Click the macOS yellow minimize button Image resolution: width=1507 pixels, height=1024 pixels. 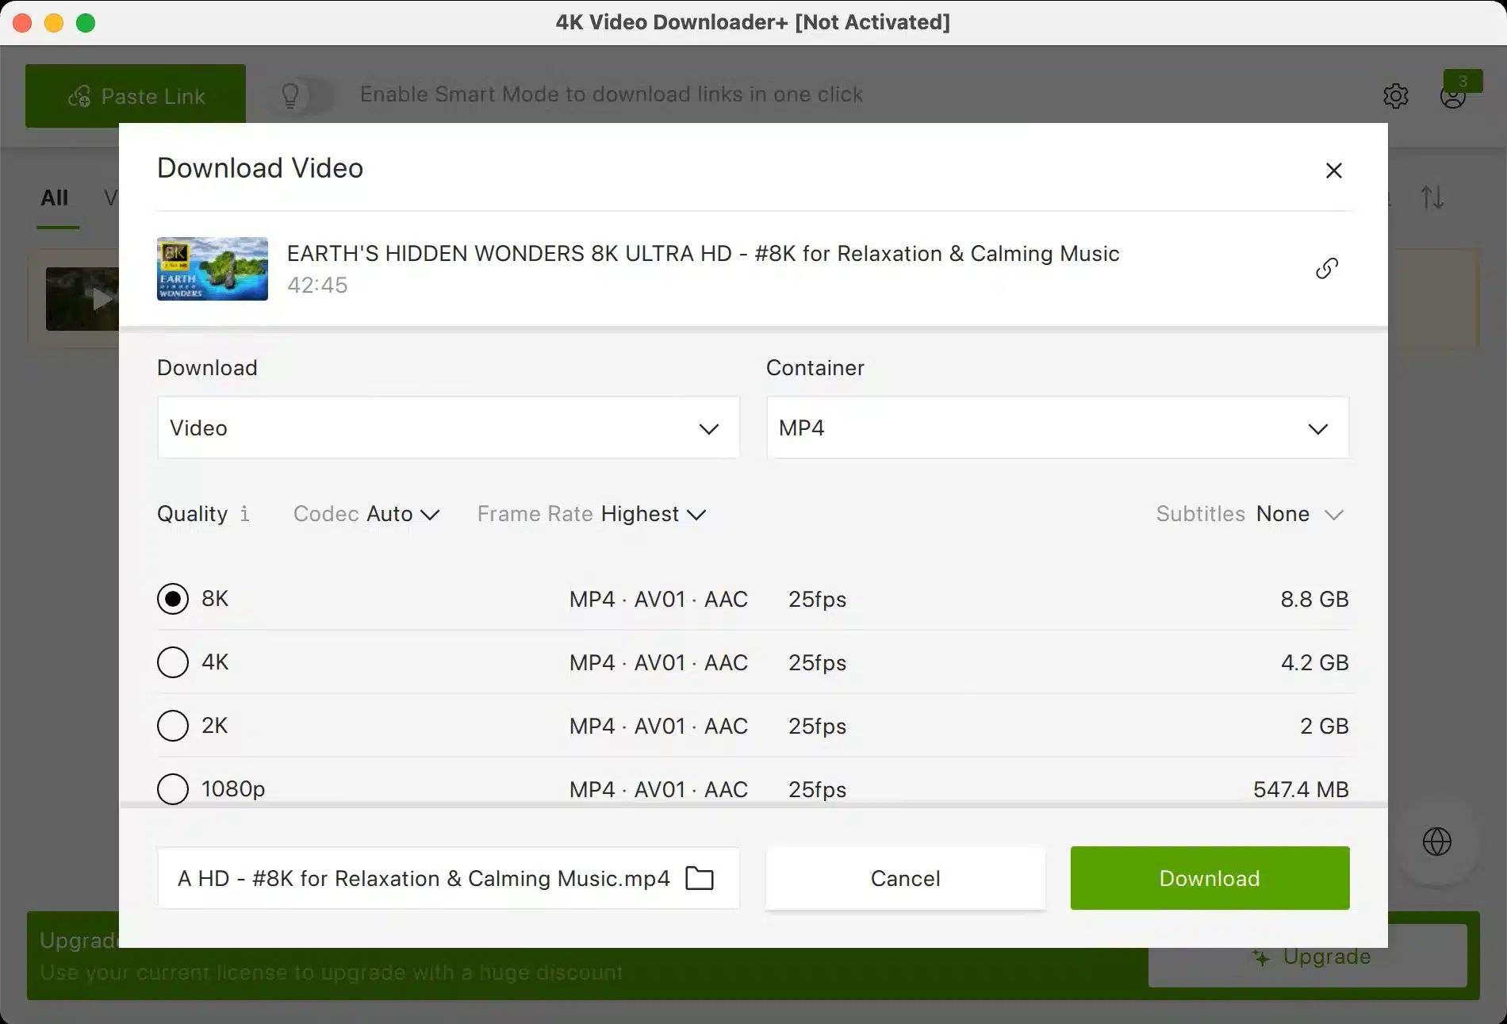[54, 23]
